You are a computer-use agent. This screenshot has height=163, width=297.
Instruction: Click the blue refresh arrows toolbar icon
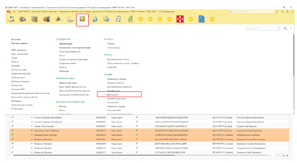(202, 19)
